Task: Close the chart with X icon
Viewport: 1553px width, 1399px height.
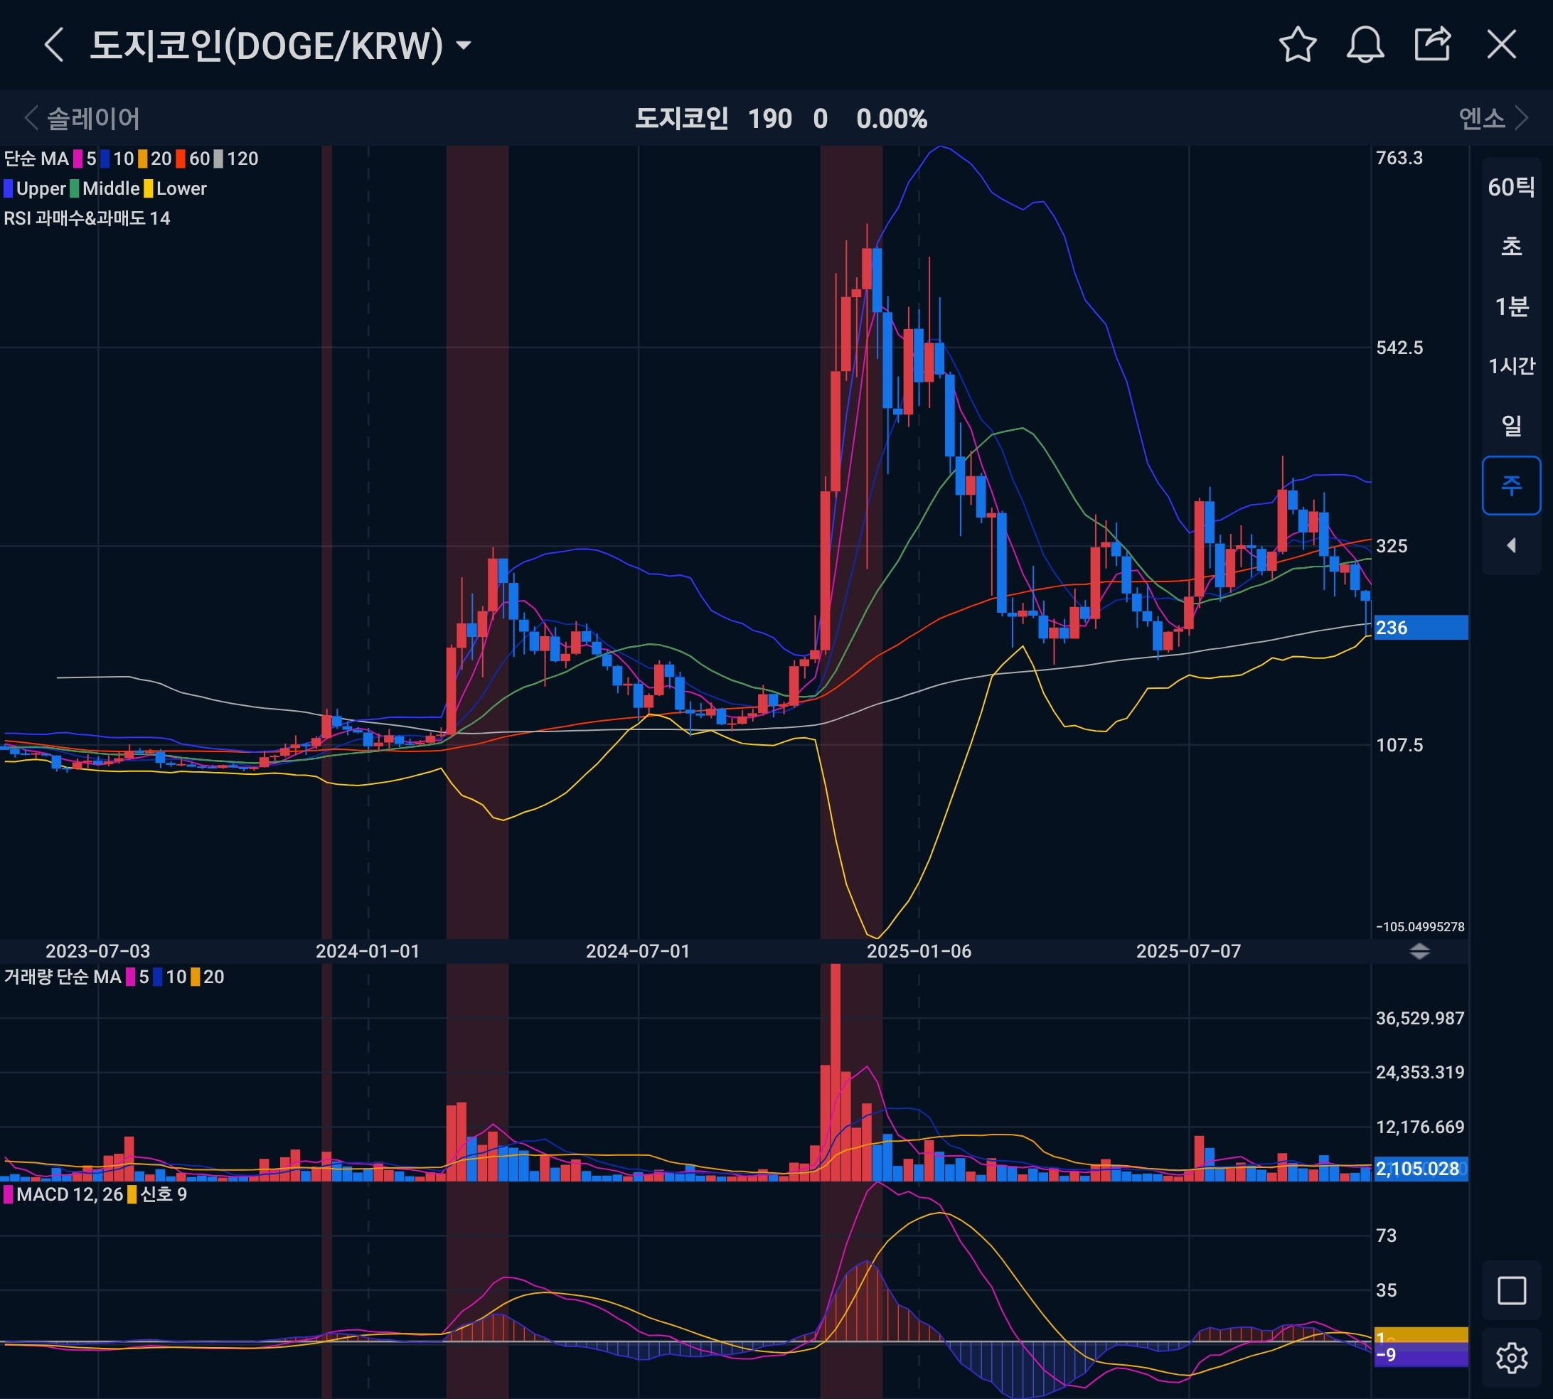Action: tap(1500, 45)
